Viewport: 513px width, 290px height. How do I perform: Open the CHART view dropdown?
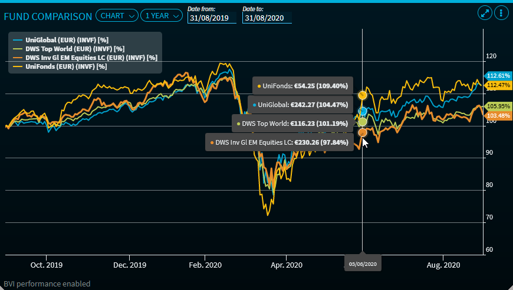point(117,16)
